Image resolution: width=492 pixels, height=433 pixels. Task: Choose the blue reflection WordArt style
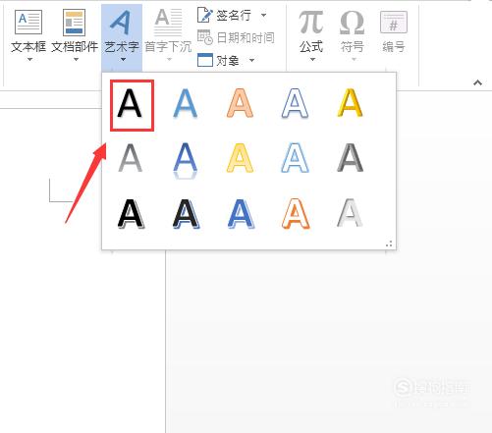click(x=186, y=160)
